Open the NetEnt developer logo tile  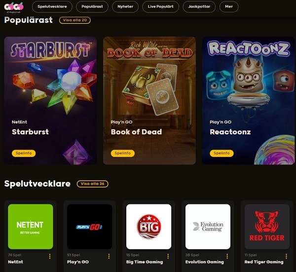click(31, 227)
